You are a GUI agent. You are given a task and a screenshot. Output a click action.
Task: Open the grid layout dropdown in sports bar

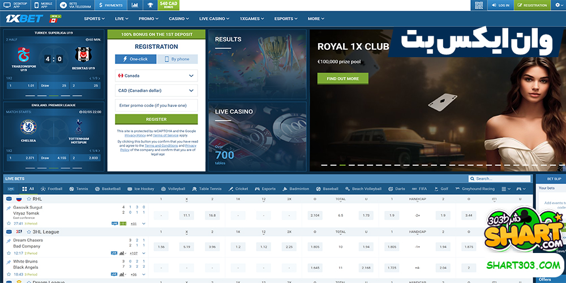506,189
